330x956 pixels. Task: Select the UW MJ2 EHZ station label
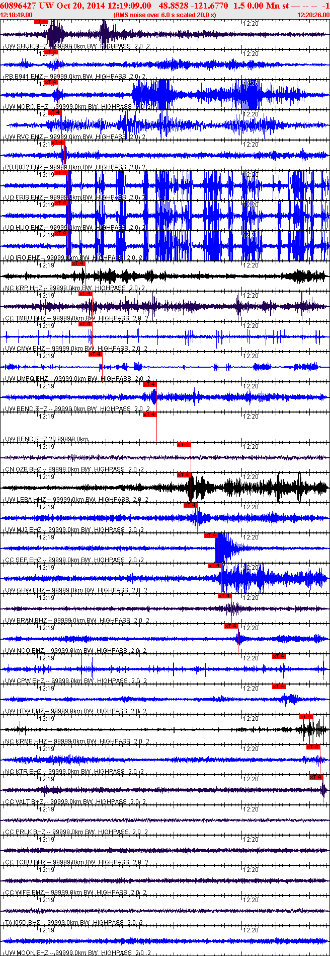click(74, 530)
